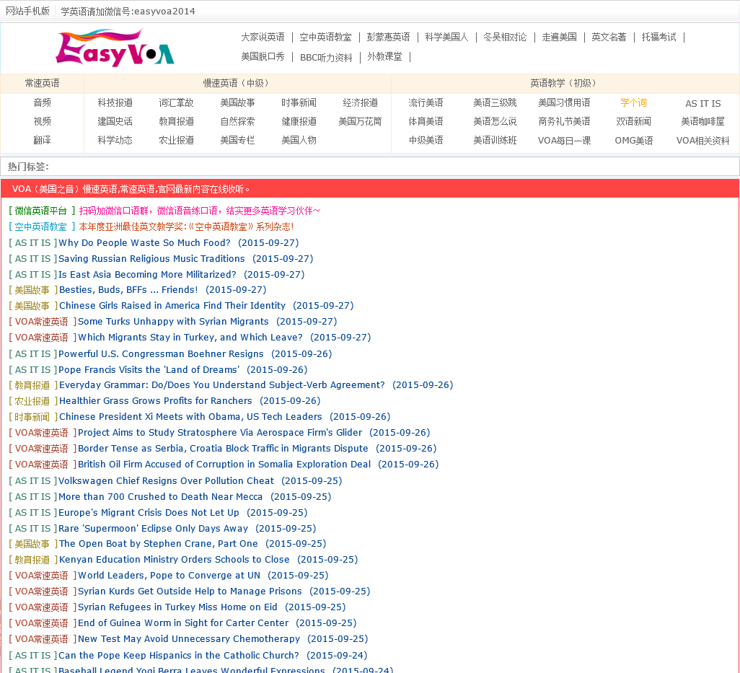Open 科学美国人 navigation link
The image size is (740, 673).
[x=446, y=38]
